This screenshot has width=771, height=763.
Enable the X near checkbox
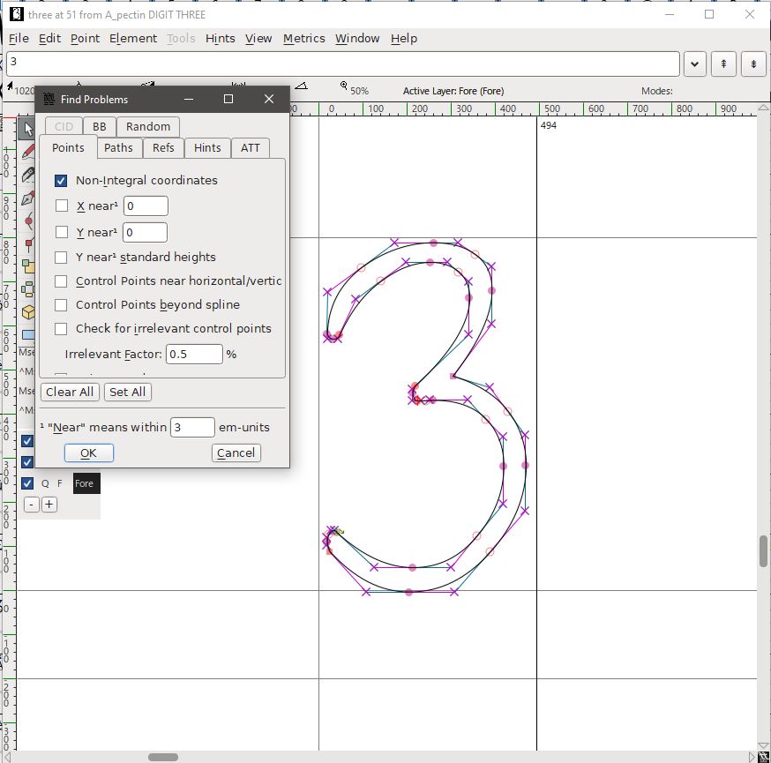click(x=61, y=206)
